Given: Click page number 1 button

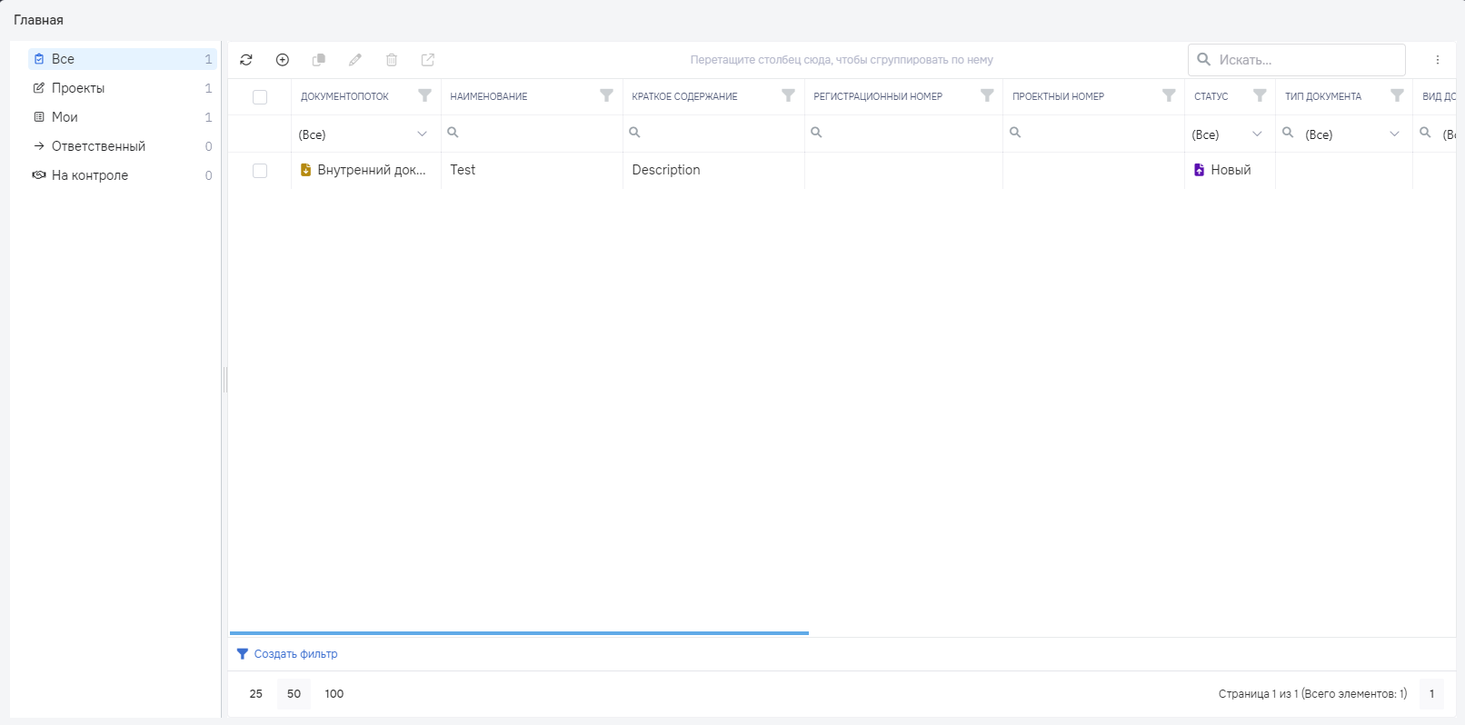Looking at the screenshot, I should pyautogui.click(x=1431, y=694).
